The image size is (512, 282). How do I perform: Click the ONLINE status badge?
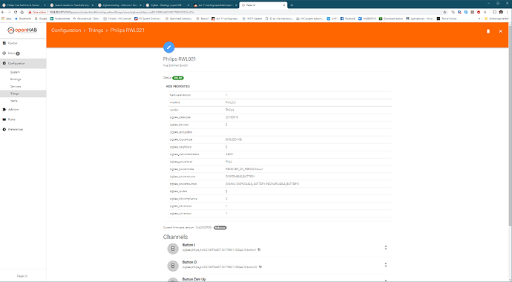coord(178,78)
